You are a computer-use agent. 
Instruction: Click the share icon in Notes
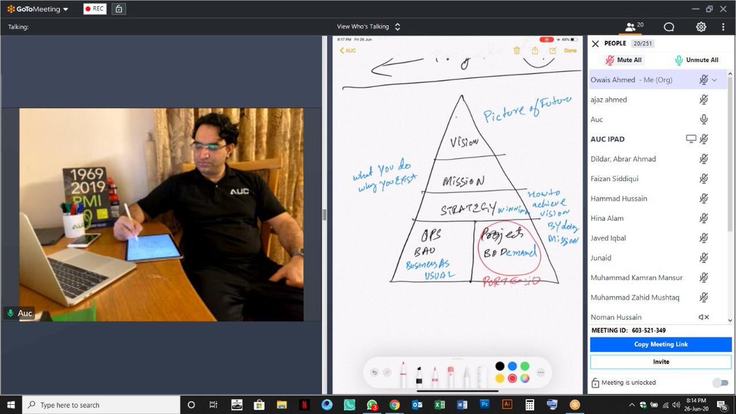(x=535, y=50)
